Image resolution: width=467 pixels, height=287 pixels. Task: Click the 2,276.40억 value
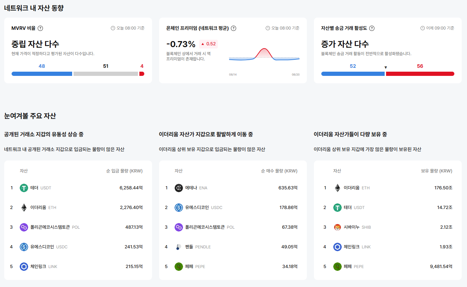coord(131,208)
